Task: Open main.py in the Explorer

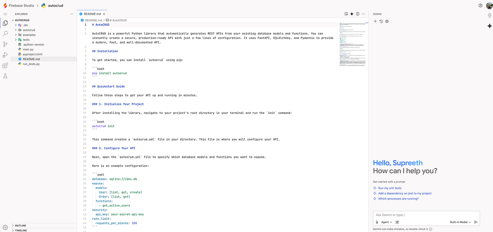Action: coord(28,49)
